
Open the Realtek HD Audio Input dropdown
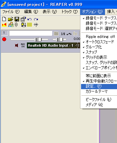point(53,45)
